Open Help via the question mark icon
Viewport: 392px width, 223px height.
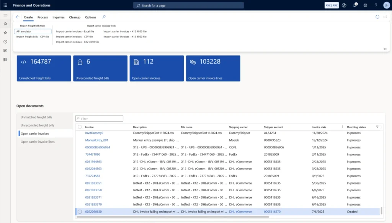click(376, 5)
